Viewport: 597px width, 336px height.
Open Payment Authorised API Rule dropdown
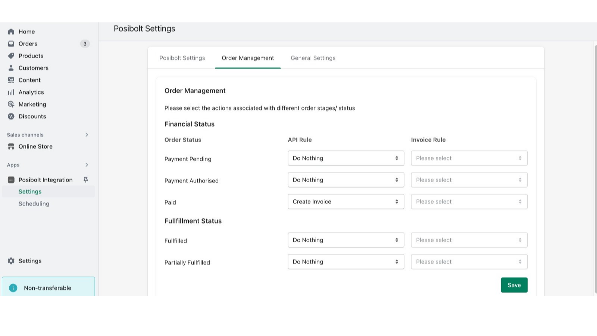click(x=346, y=180)
